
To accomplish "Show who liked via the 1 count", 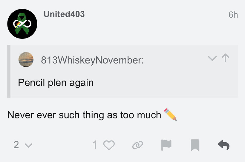I will click(95, 145).
